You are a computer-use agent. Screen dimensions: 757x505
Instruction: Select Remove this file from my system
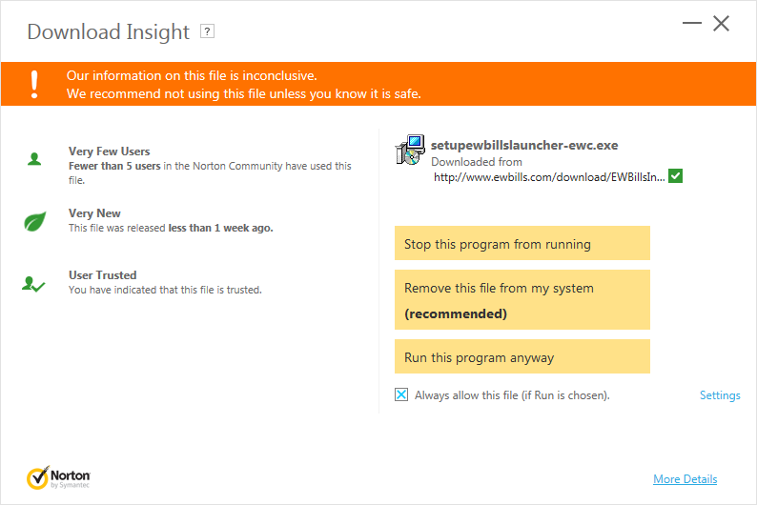(x=522, y=299)
